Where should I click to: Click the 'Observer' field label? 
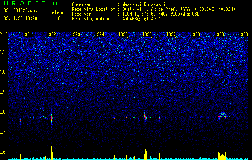[x=81, y=4]
